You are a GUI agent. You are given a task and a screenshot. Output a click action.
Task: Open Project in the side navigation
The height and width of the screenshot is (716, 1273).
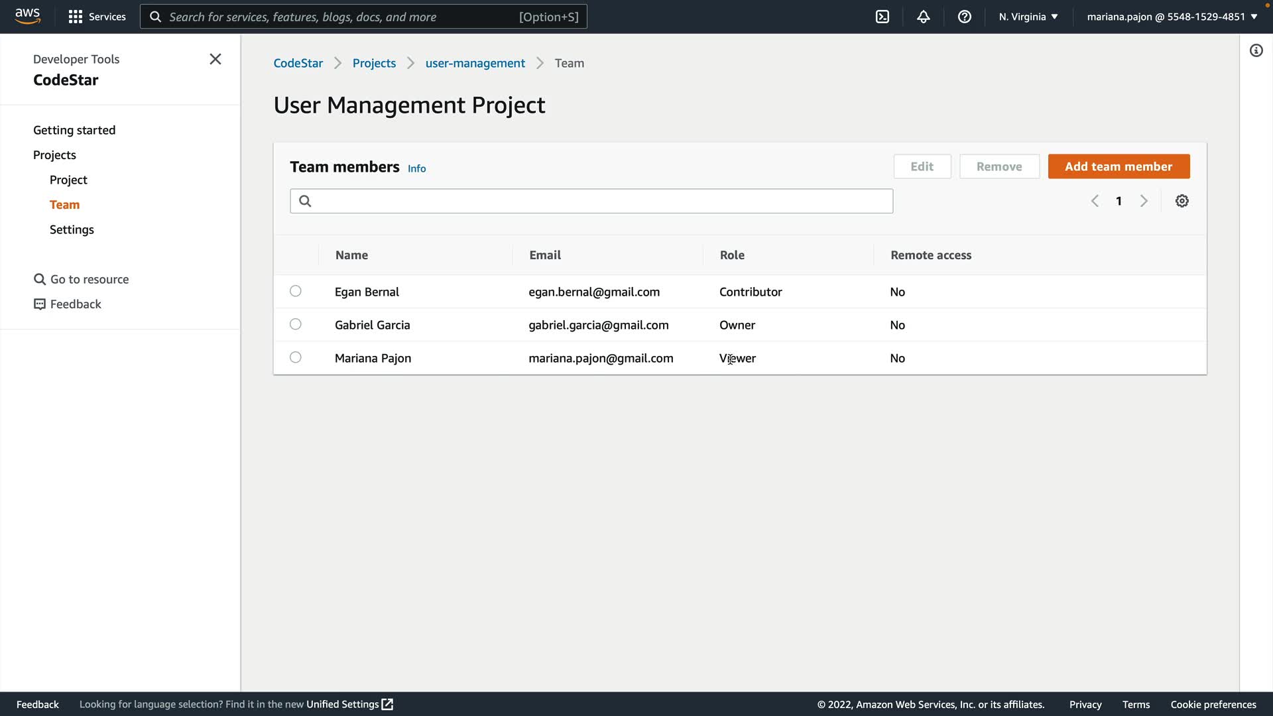point(68,180)
